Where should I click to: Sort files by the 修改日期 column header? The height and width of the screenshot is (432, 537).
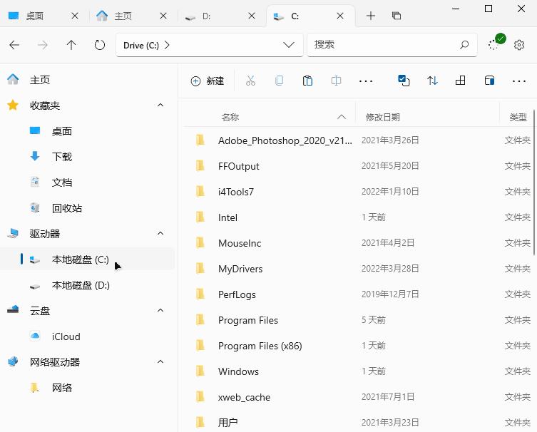383,117
